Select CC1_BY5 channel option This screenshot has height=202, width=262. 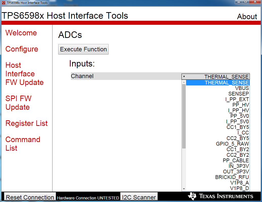pos(218,127)
